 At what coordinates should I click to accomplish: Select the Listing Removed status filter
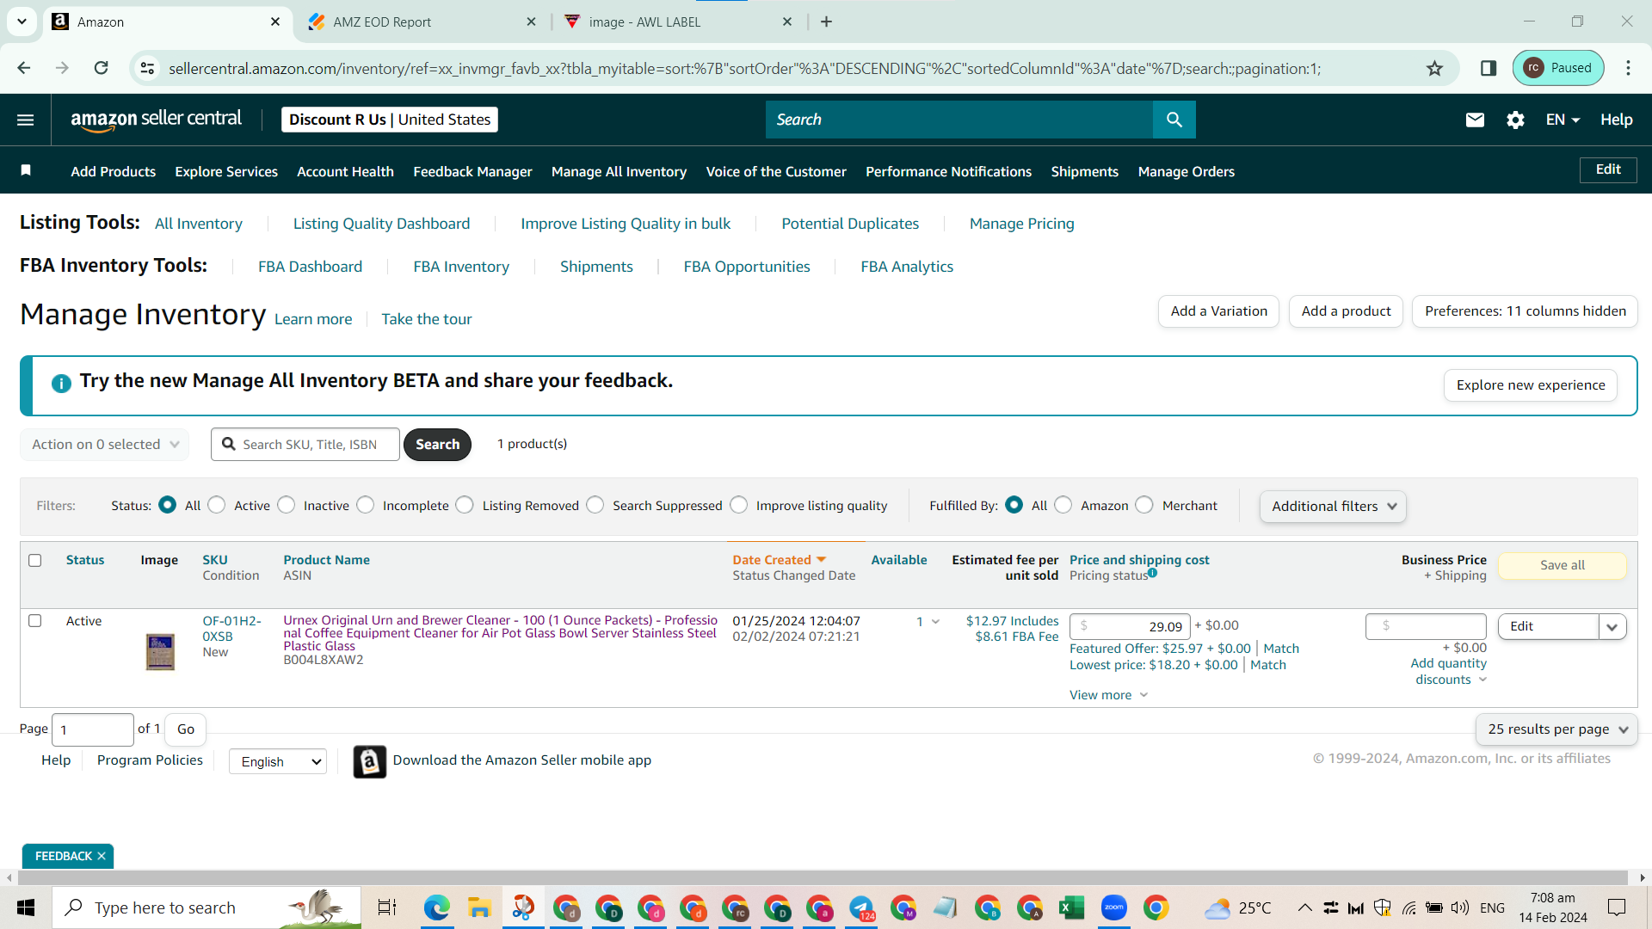pyautogui.click(x=465, y=505)
